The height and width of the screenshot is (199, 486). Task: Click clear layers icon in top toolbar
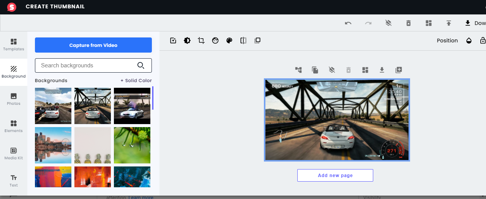pos(388,23)
